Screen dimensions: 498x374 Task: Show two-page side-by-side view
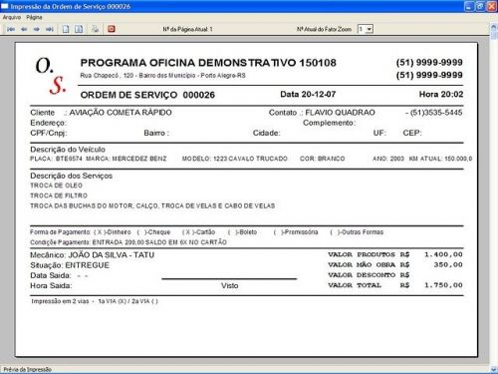point(79,29)
